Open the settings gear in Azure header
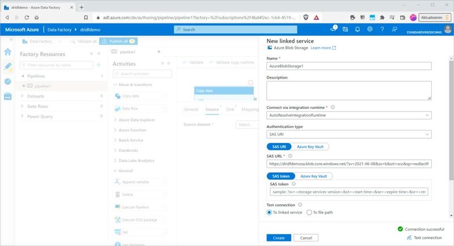This screenshot has height=246, width=454. click(370, 29)
